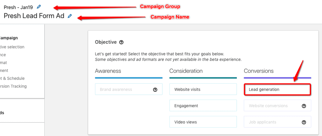Viewport: 322px width, 136px height.
Task: Click the Consideration column heading
Action: (186, 71)
